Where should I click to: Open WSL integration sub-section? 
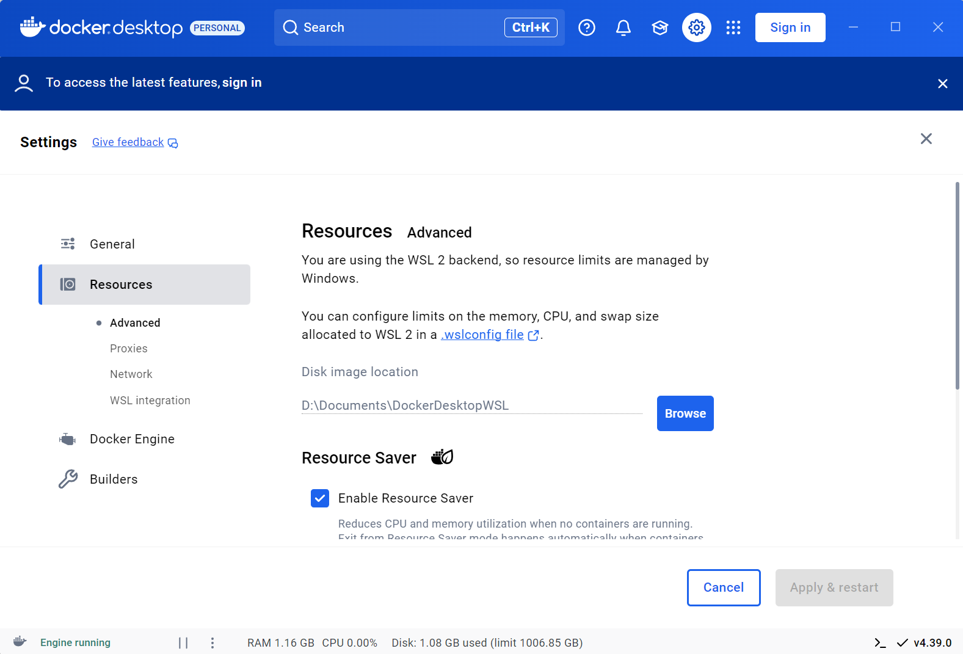(x=150, y=400)
